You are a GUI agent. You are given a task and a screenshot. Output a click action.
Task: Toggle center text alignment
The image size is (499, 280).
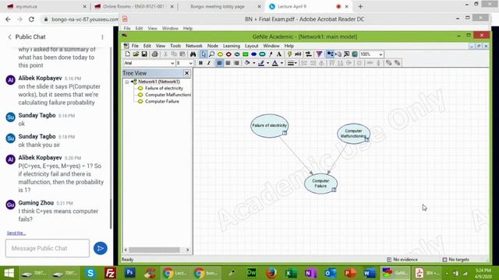(x=228, y=63)
